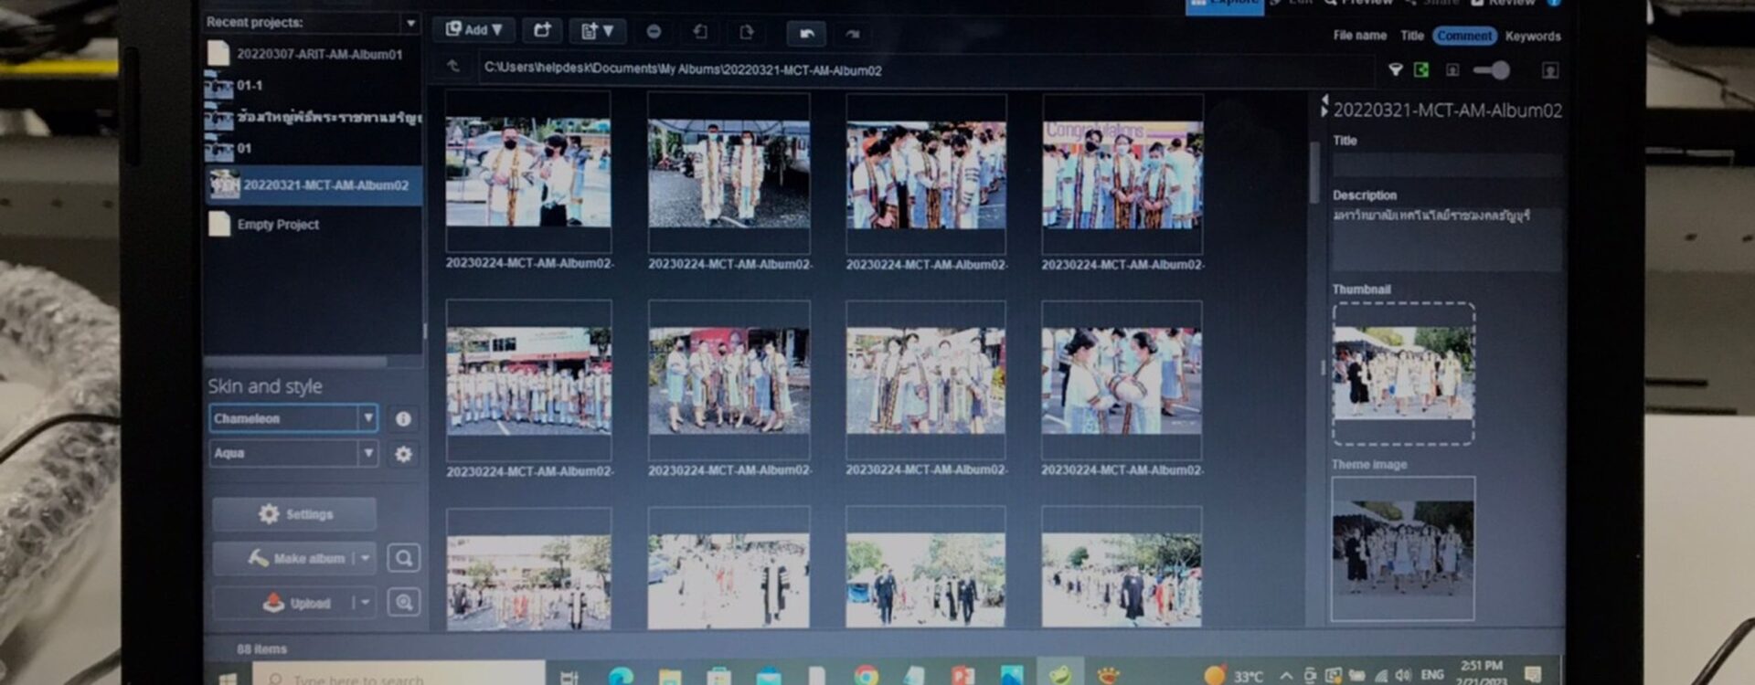Open the album Settings button
1755x685 pixels.
pos(294,514)
